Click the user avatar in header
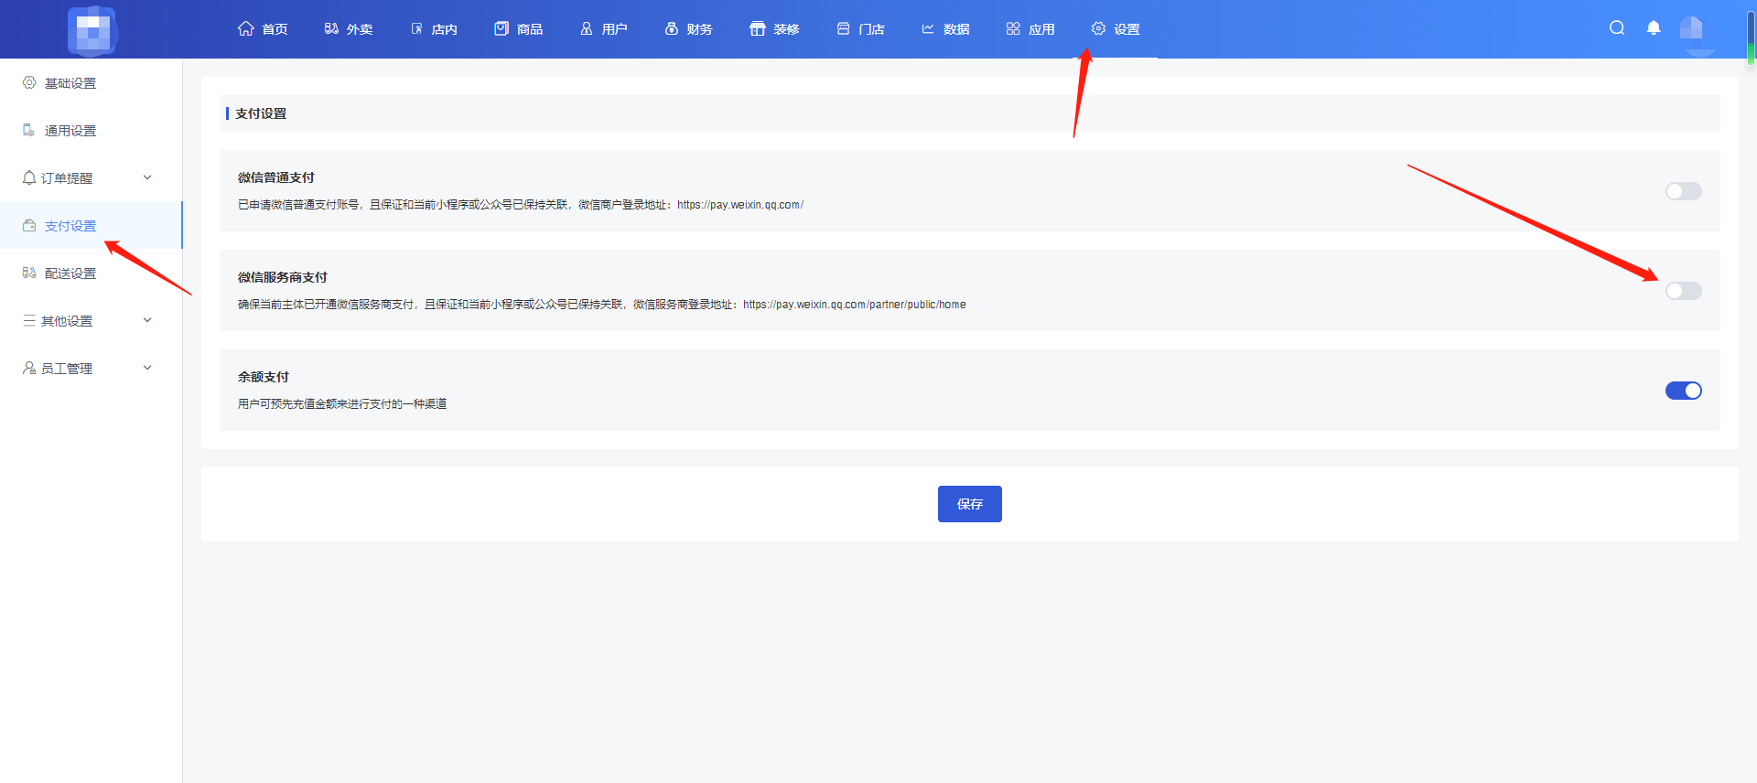This screenshot has height=783, width=1757. [x=1691, y=28]
